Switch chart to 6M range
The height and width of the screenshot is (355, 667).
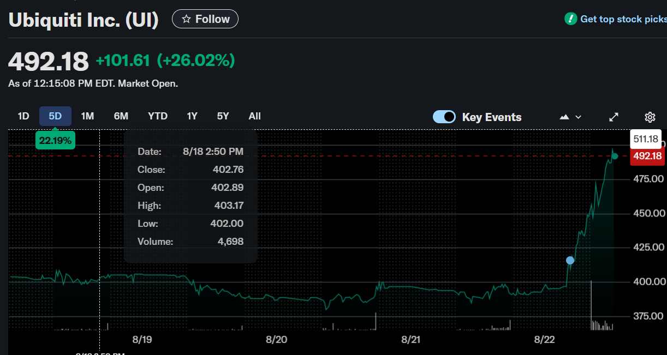tap(121, 116)
